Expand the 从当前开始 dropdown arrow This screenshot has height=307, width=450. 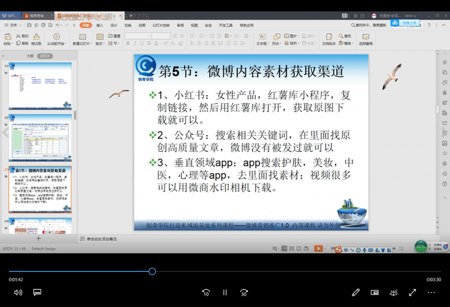click(66, 44)
